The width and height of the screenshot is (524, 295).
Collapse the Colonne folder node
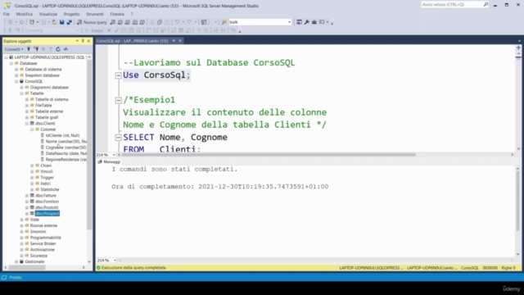click(32, 129)
